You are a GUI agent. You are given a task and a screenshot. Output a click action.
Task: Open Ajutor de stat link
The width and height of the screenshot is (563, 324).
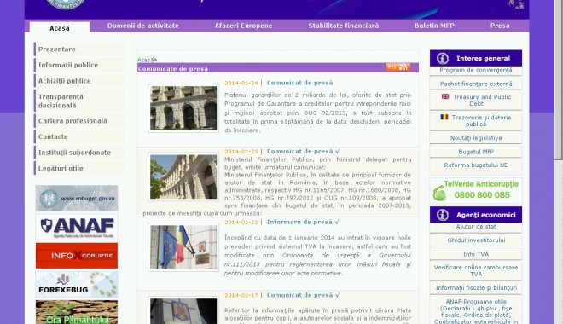[476, 227]
